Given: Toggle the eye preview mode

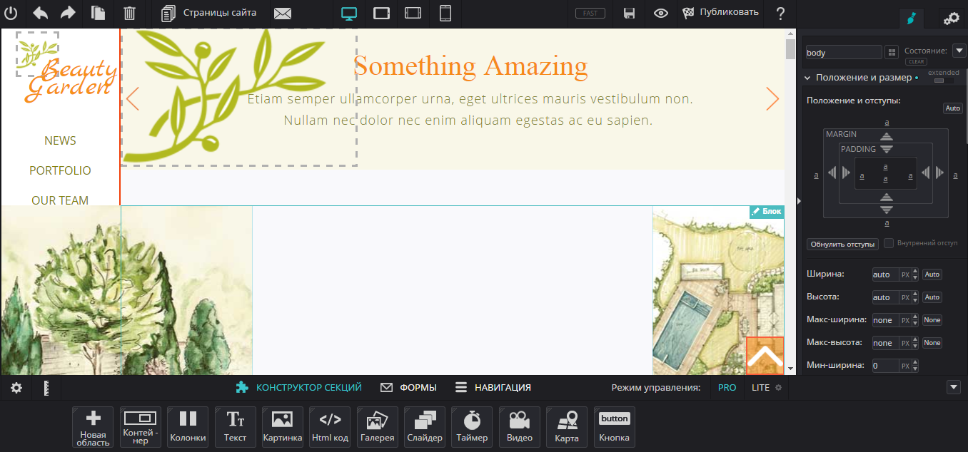Looking at the screenshot, I should (661, 13).
